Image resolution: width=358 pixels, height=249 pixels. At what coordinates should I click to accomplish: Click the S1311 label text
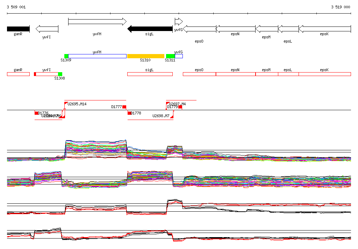pos(170,60)
